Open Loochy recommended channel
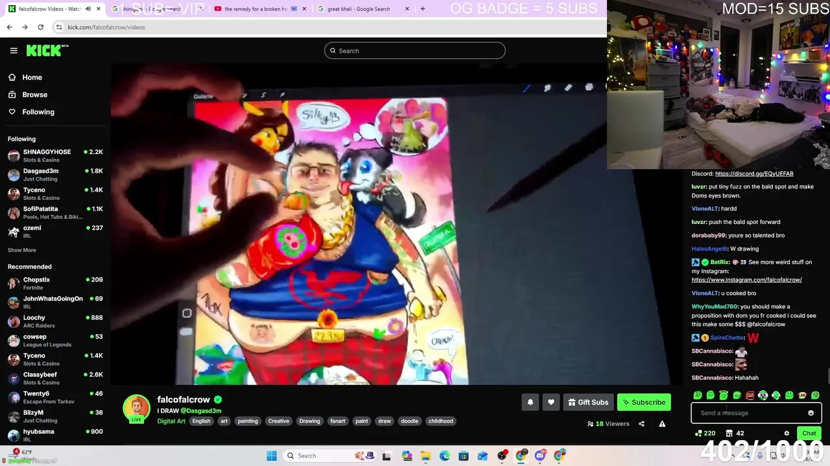The width and height of the screenshot is (830, 466). 54,321
